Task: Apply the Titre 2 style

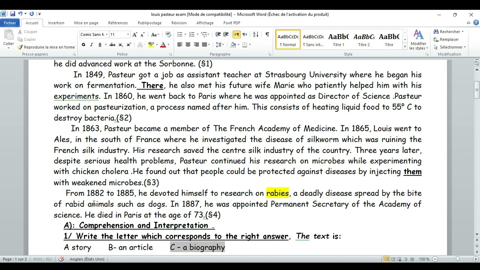Action: point(364,40)
